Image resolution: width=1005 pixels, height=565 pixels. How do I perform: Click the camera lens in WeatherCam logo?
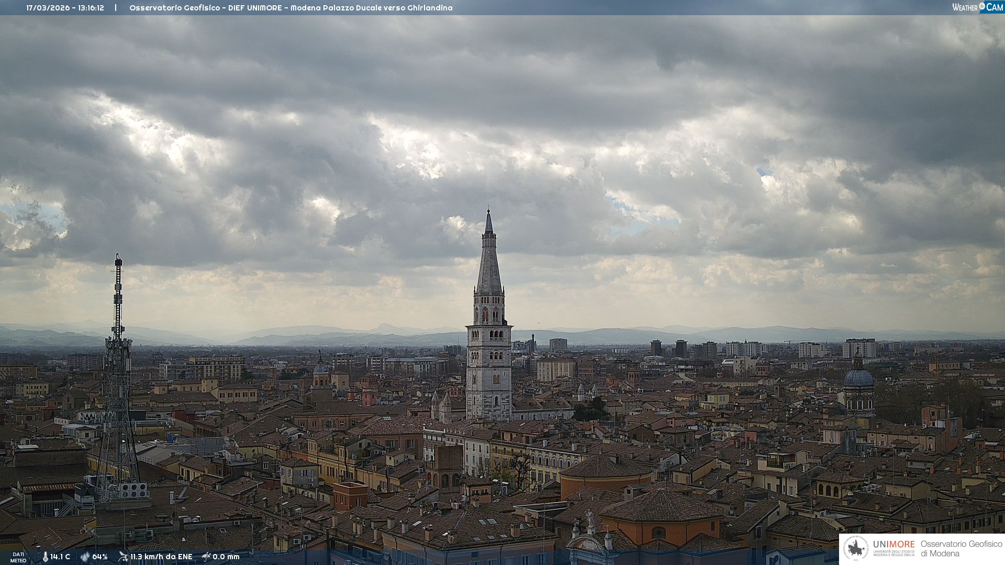click(x=982, y=6)
